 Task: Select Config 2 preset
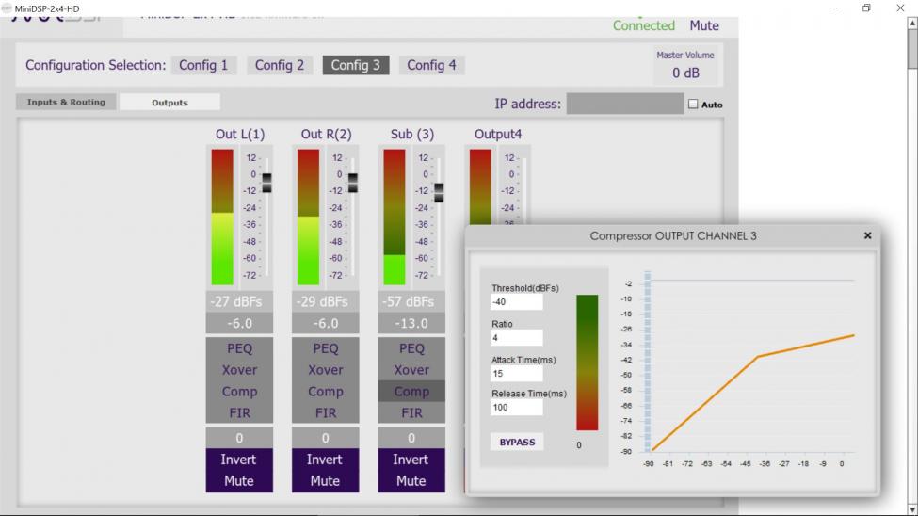[x=280, y=65]
